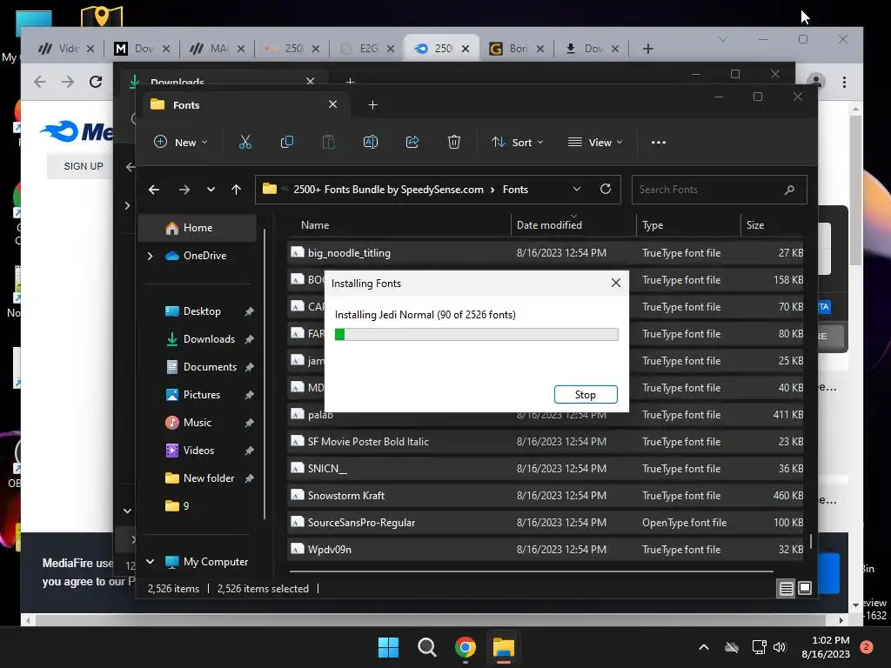Image resolution: width=891 pixels, height=668 pixels.
Task: Expand the OneDrive tree node
Action: coord(150,257)
